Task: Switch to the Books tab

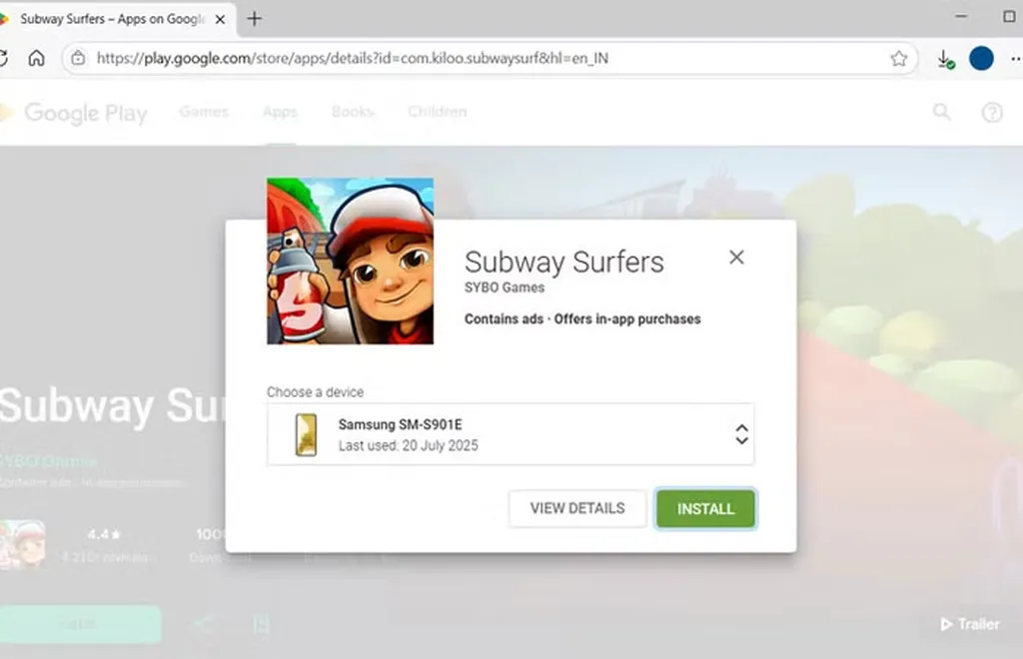Action: click(x=353, y=112)
